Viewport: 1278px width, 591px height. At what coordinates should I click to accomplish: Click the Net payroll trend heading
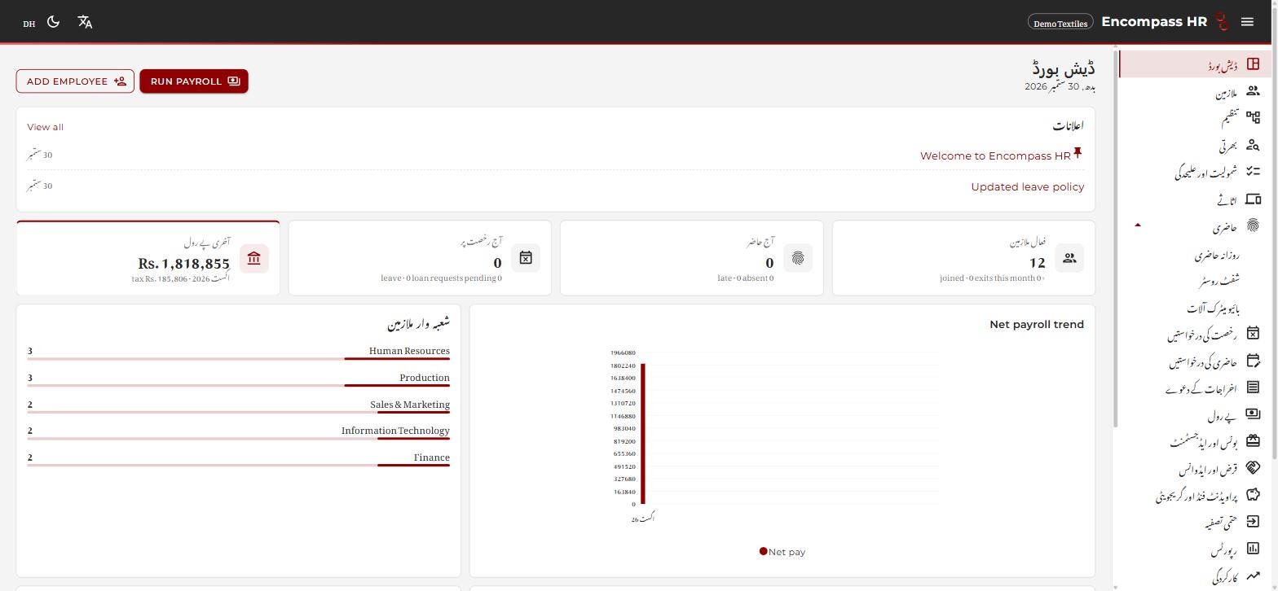1037,325
